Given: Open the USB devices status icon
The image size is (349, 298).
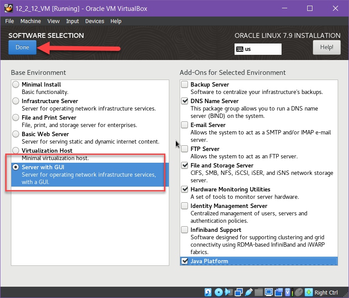Looking at the screenshot, I should [249, 292].
